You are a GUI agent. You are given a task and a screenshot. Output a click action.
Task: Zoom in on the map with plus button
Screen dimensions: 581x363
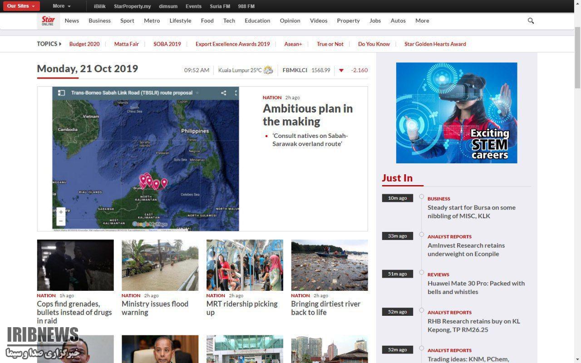click(x=61, y=212)
